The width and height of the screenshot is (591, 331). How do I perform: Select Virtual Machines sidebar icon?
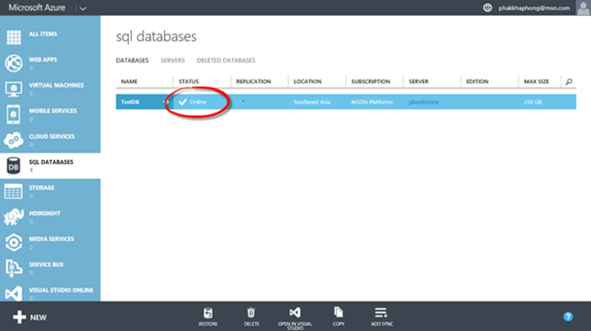14,88
